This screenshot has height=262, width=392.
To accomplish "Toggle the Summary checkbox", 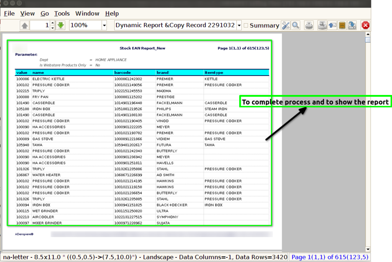I will [246, 25].
